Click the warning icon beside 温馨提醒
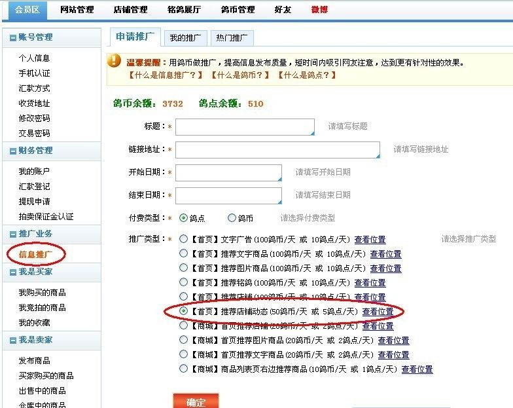 click(115, 61)
